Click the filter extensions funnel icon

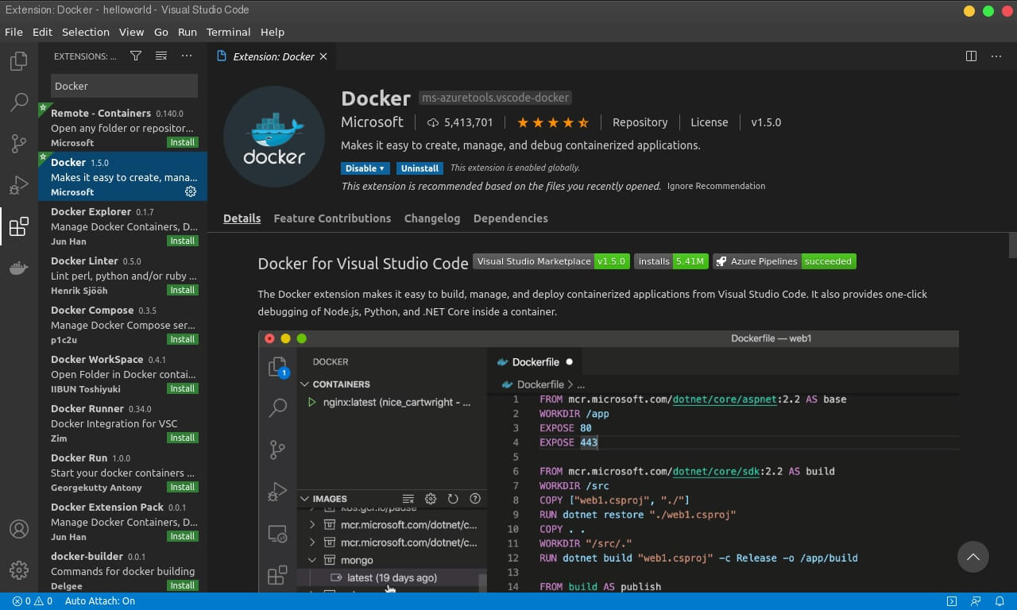click(136, 56)
